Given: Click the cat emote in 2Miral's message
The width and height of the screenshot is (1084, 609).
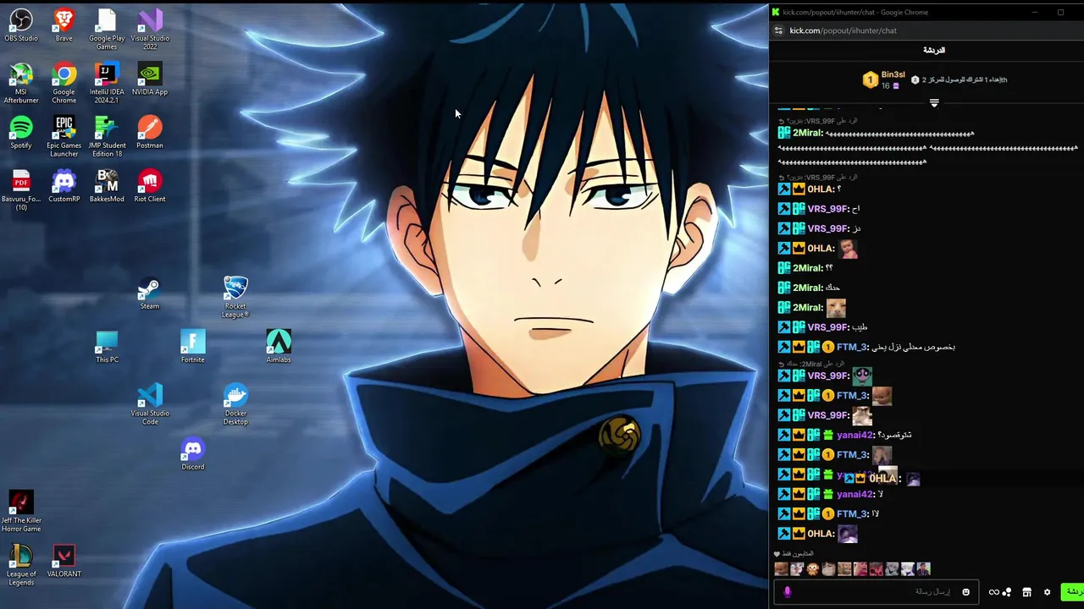Looking at the screenshot, I should click(x=836, y=308).
